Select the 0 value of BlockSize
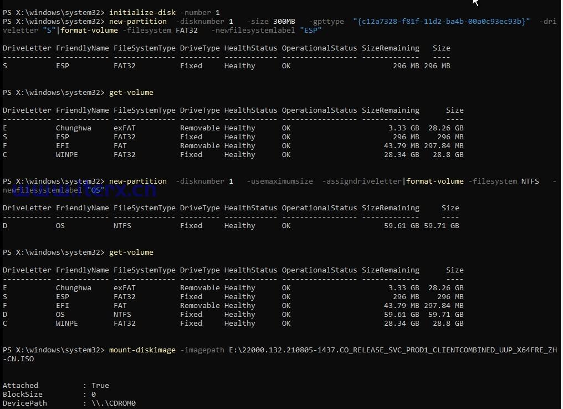This screenshot has height=409, width=563. (x=93, y=394)
